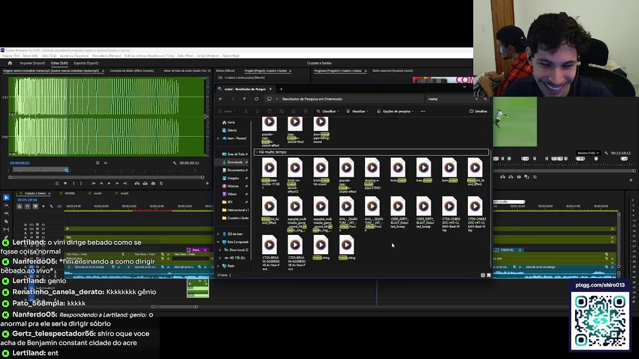
Task: Expand Disco Local (C:) in sidebar
Action: [220, 250]
